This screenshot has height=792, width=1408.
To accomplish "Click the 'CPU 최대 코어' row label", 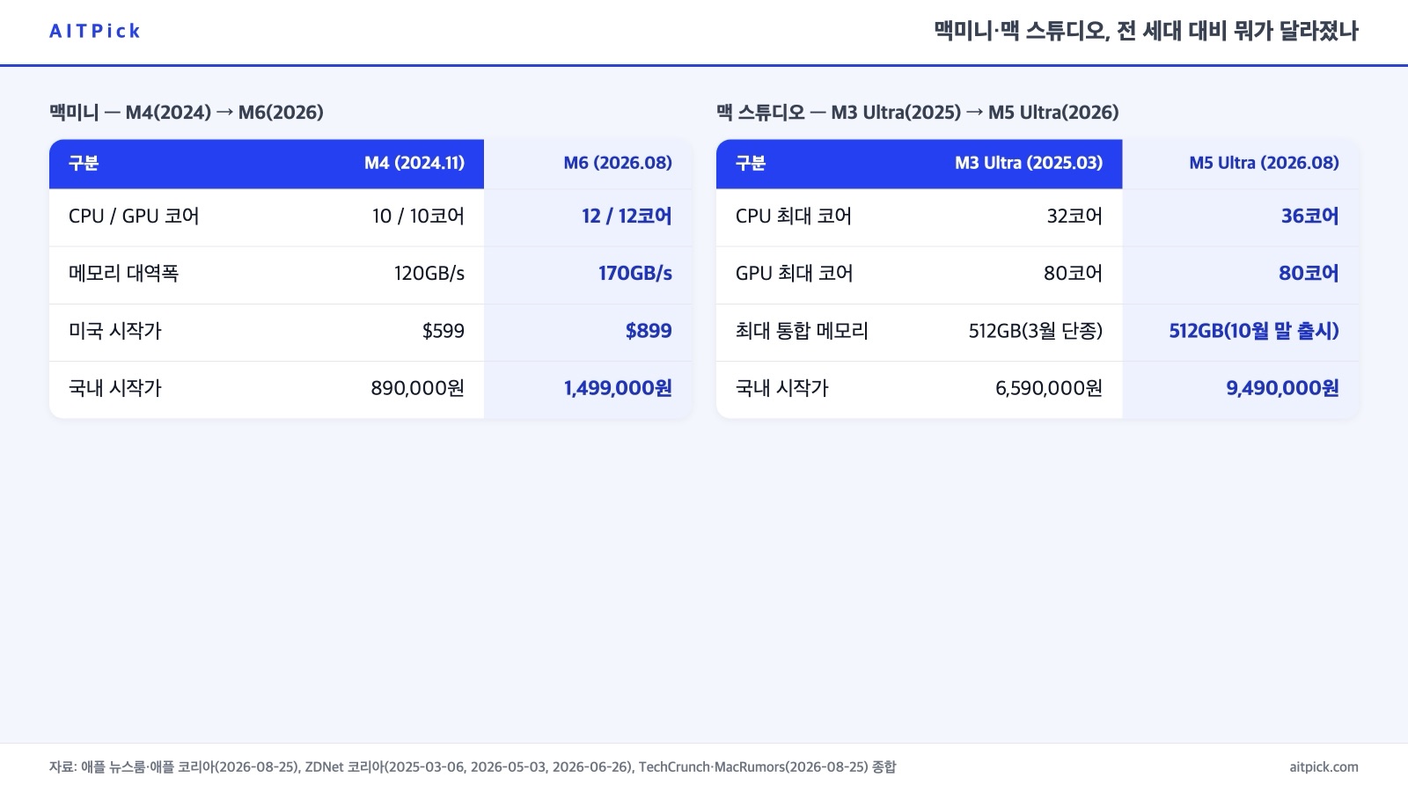I will [x=794, y=216].
